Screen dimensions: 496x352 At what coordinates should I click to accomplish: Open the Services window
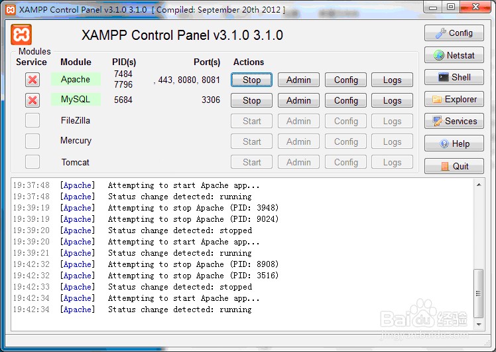tap(454, 121)
